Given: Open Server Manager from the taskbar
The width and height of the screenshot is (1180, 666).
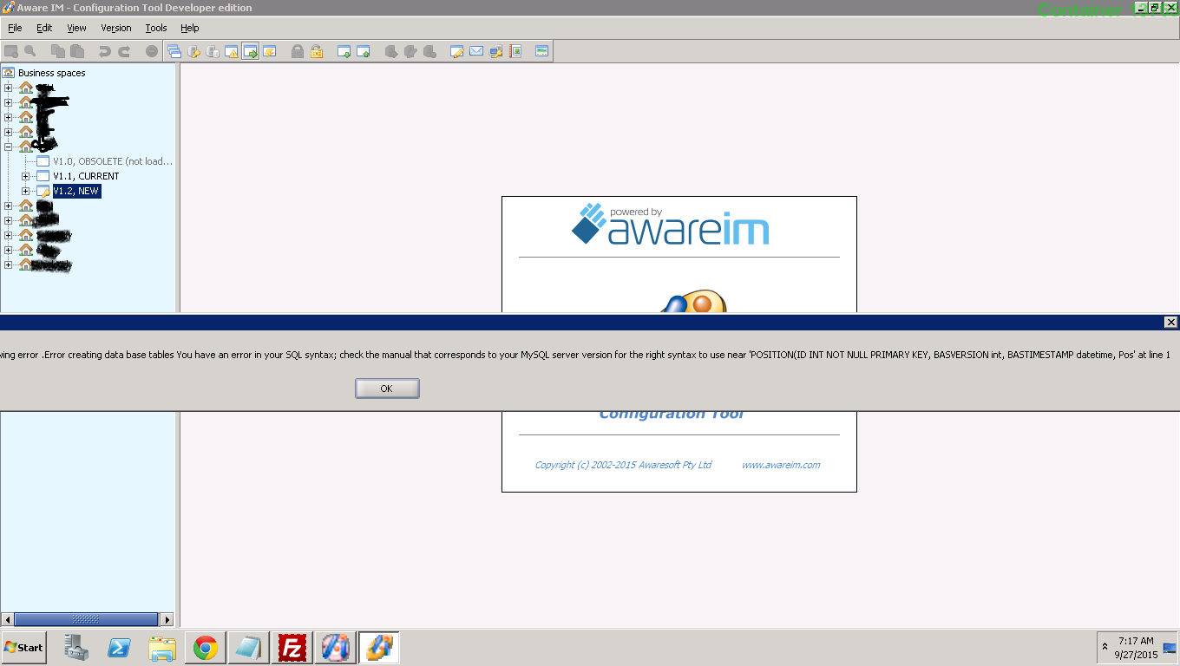Looking at the screenshot, I should click(x=76, y=648).
